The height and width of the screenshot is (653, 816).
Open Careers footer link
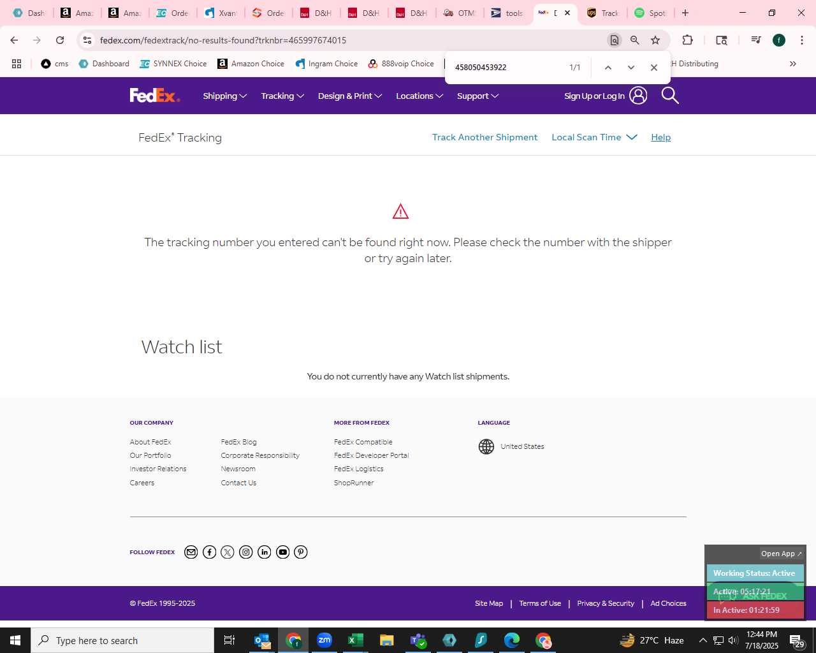pyautogui.click(x=142, y=483)
